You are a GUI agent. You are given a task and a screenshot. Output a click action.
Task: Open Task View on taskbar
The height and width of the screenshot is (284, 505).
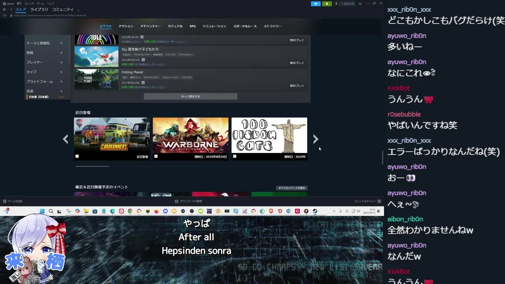[x=59, y=211]
